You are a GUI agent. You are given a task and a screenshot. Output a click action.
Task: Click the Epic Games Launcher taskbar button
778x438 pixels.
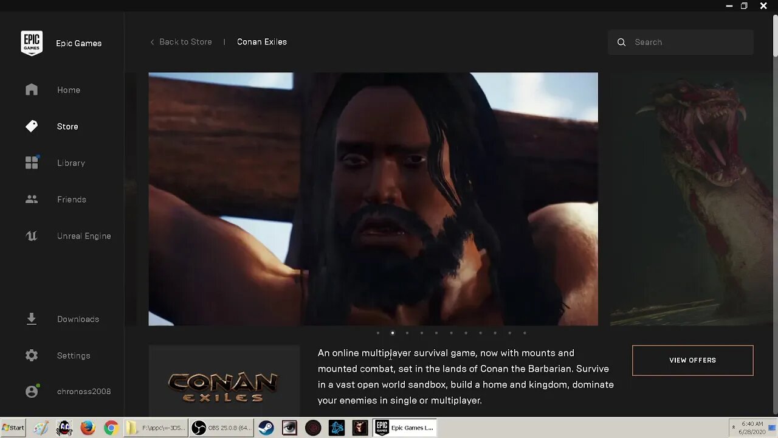point(405,428)
